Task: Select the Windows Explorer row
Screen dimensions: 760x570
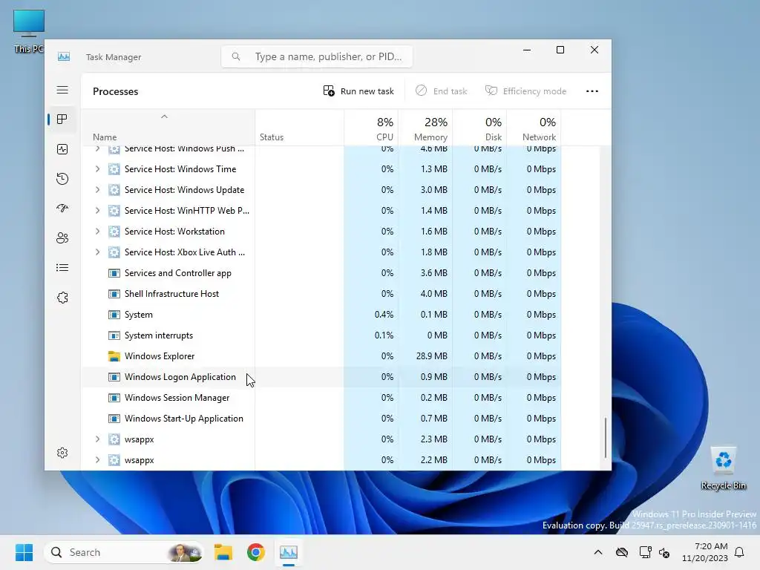Action: pyautogui.click(x=321, y=356)
